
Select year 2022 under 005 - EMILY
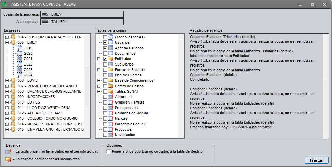[28, 64]
